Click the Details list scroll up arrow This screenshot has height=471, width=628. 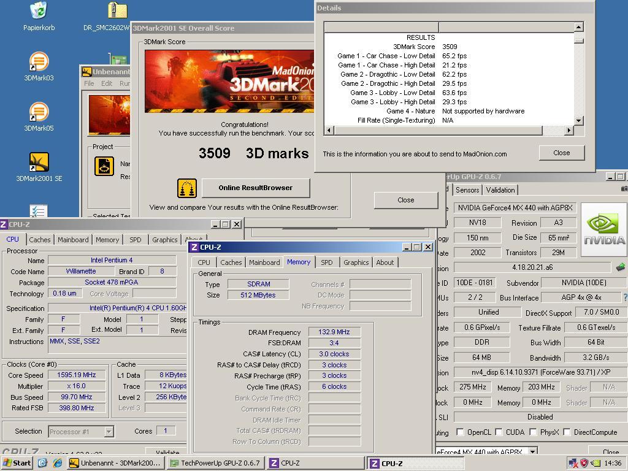pyautogui.click(x=579, y=27)
